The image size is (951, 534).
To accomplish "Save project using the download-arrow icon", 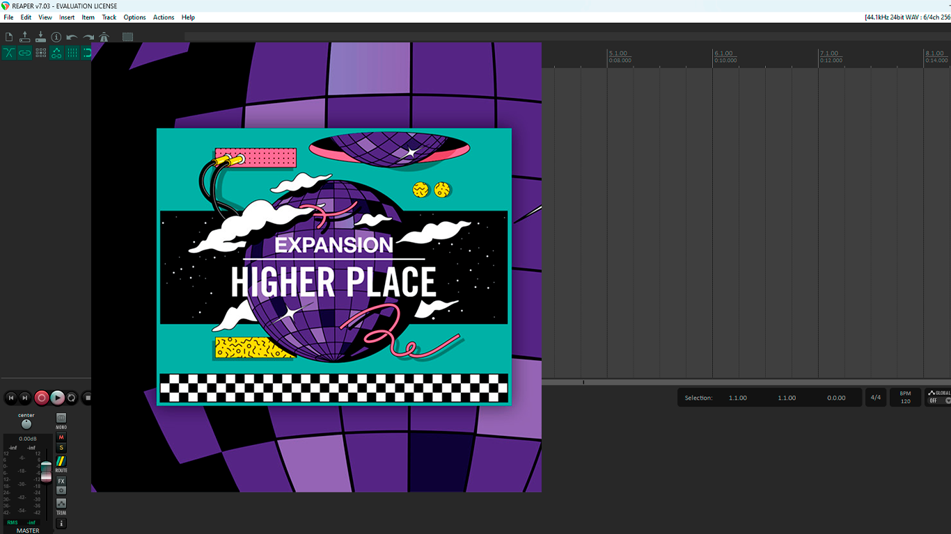I will click(x=40, y=37).
